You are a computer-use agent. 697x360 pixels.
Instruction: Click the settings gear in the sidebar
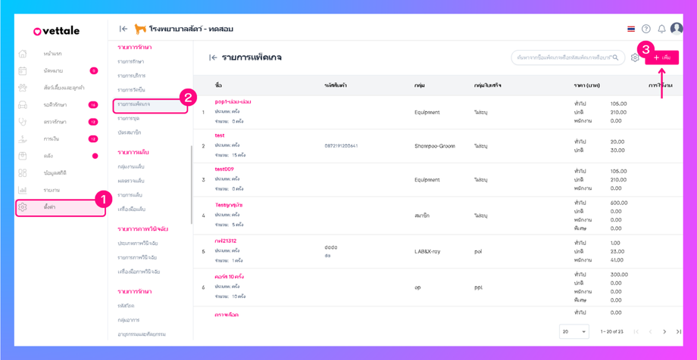(x=23, y=207)
